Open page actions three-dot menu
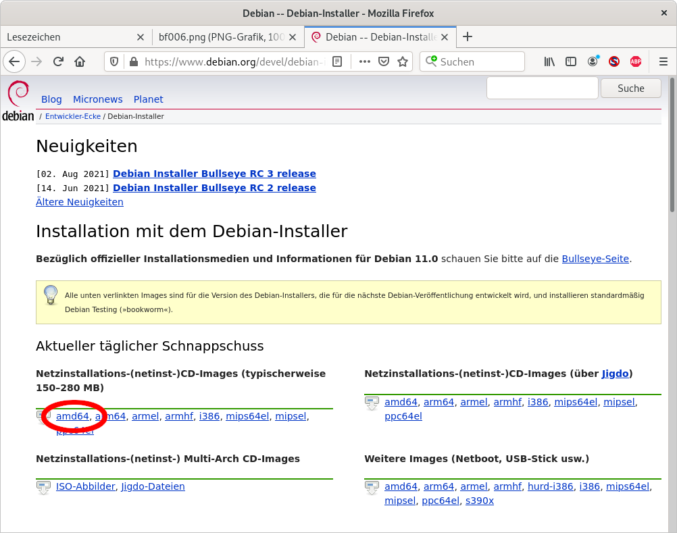The height and width of the screenshot is (533, 677). pyautogui.click(x=365, y=61)
